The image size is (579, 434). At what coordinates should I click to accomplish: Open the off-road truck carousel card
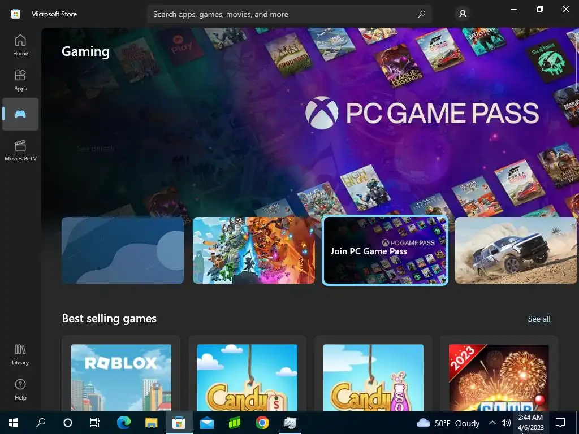[x=516, y=250]
